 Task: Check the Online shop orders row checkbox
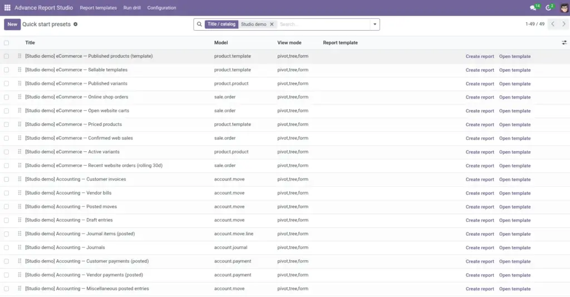click(x=7, y=97)
